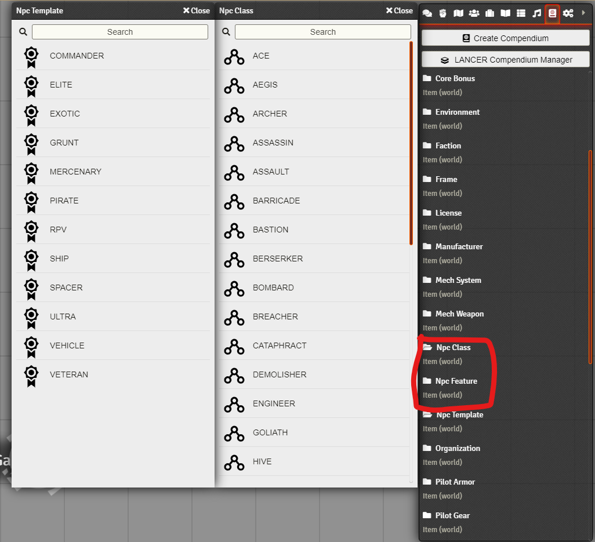The width and height of the screenshot is (595, 542).
Task: Click the EXOTIC template badge icon
Action: [31, 115]
